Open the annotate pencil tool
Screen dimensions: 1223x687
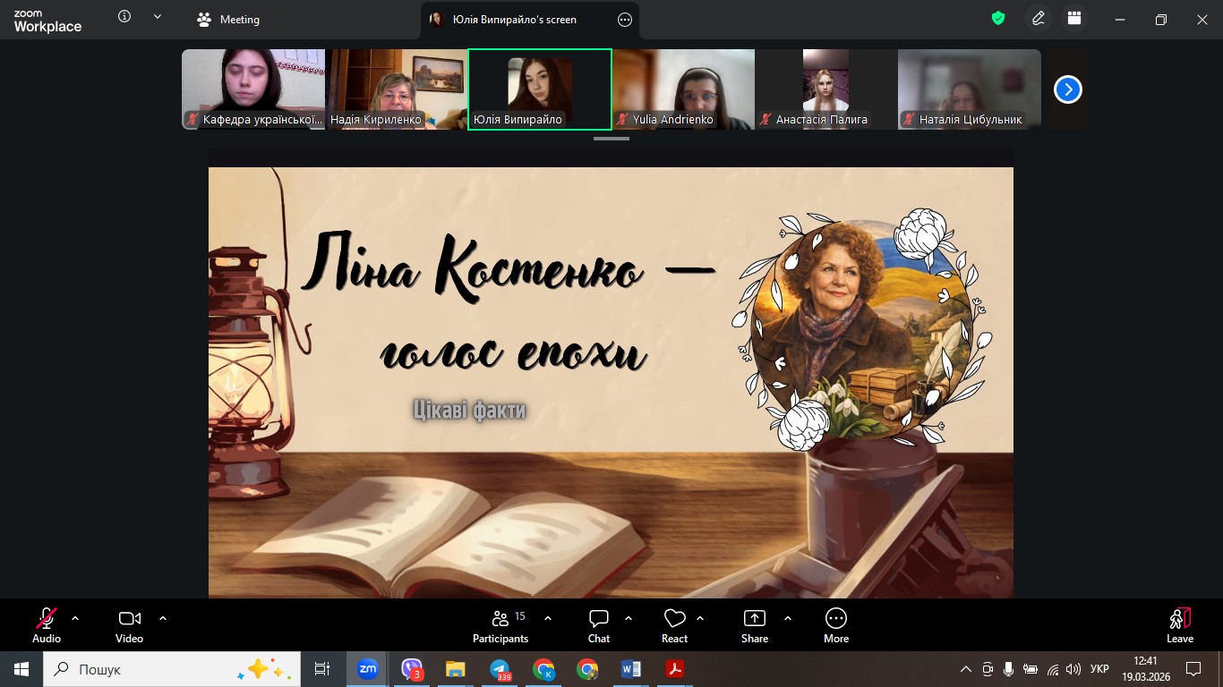tap(1039, 19)
